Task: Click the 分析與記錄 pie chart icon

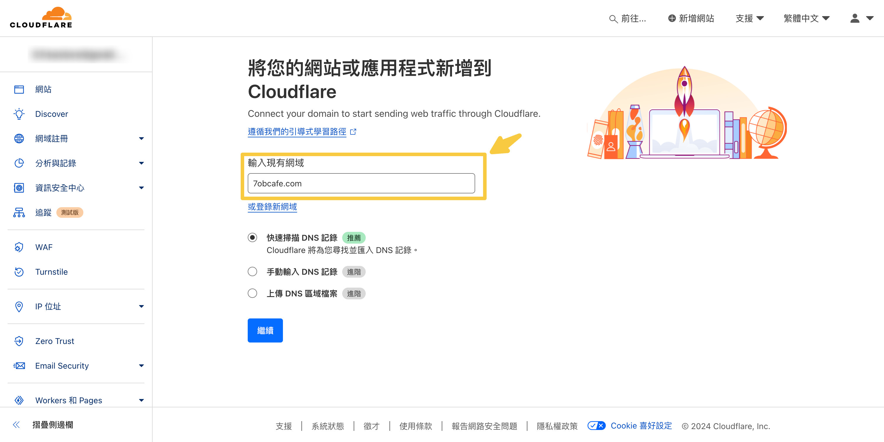Action: [19, 163]
